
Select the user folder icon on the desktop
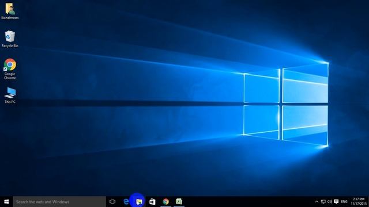[x=10, y=11]
